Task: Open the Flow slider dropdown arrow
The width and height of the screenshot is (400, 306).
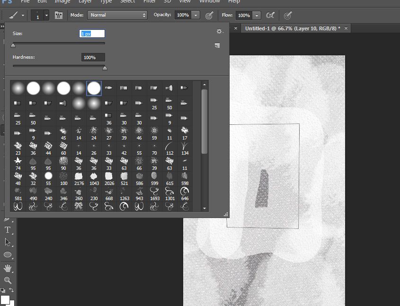Action: (x=257, y=15)
